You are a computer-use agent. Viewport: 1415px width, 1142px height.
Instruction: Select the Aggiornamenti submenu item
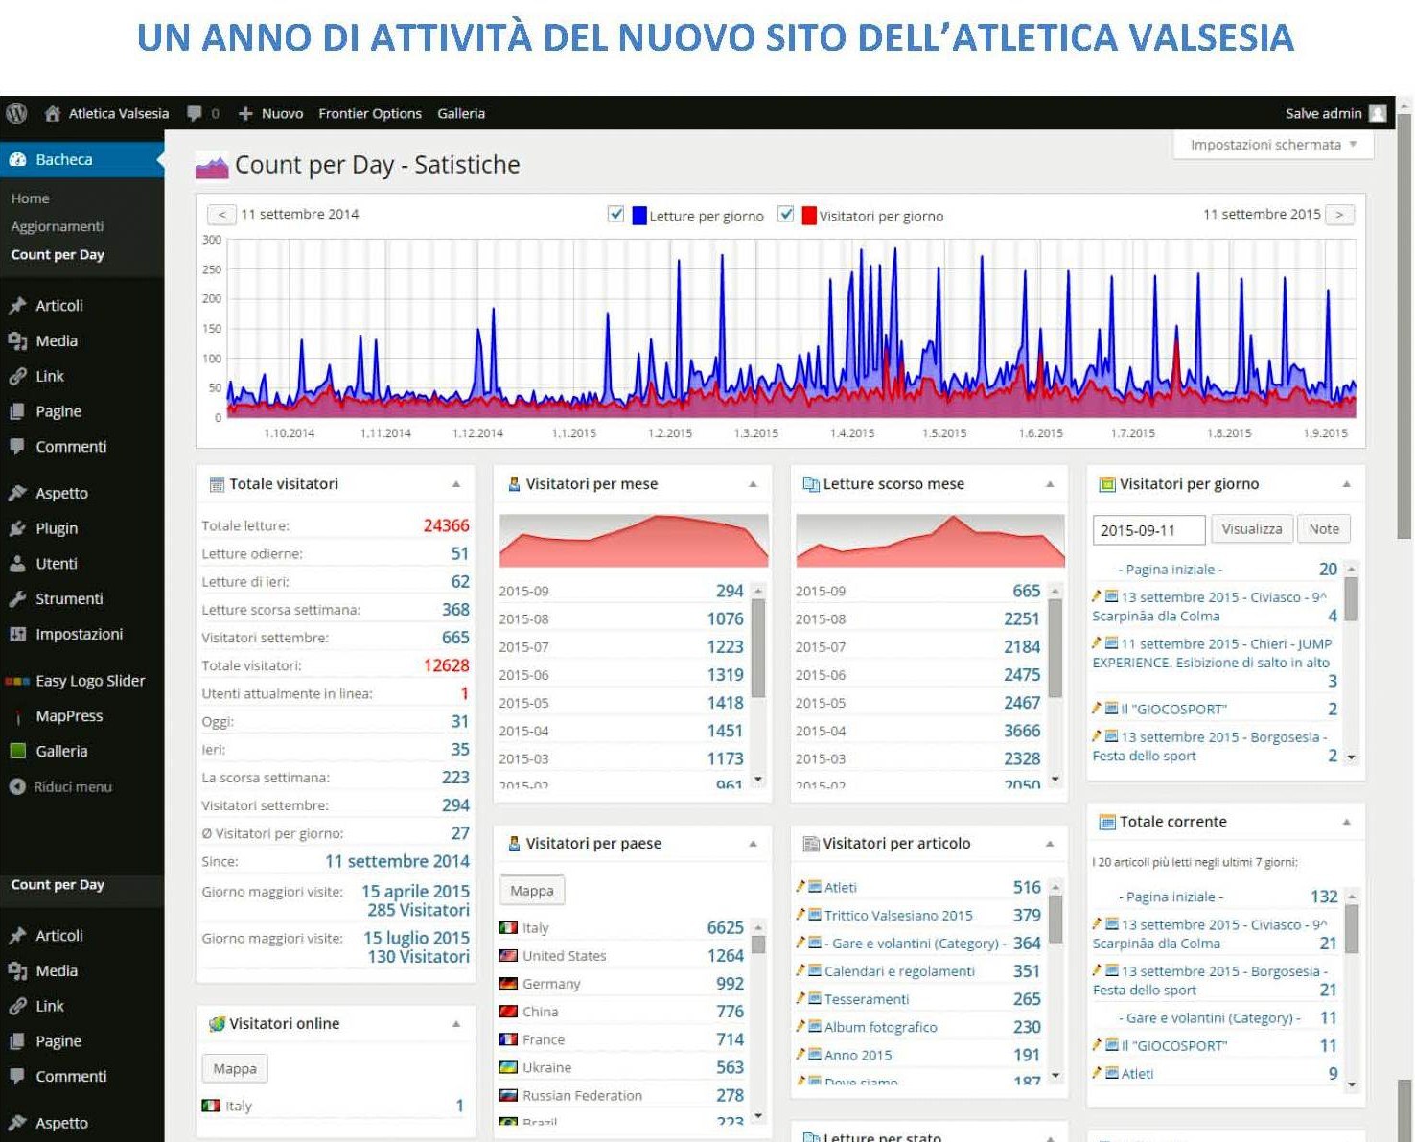[58, 226]
